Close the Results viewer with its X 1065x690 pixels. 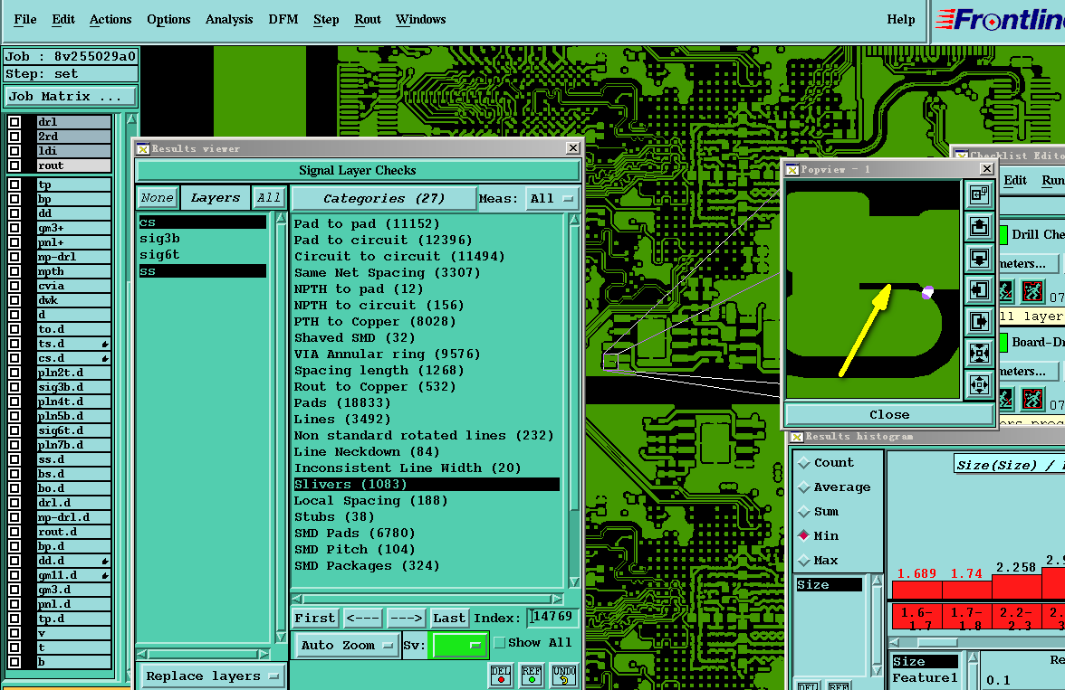(572, 148)
